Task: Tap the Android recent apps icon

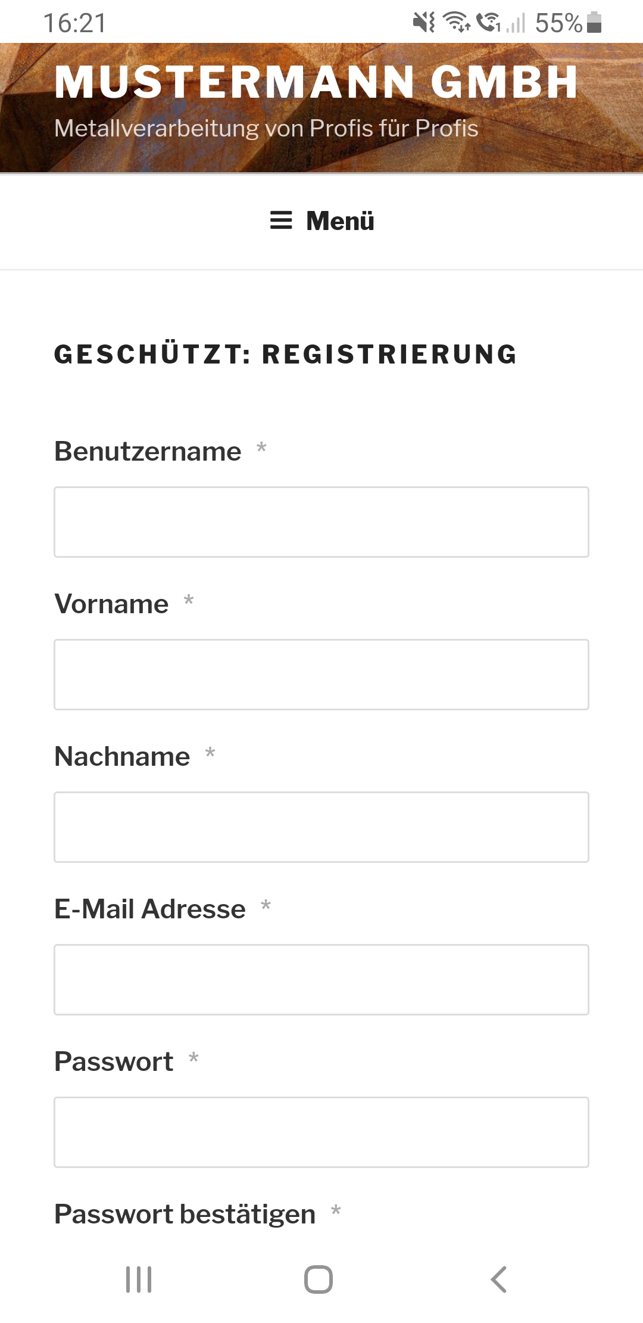Action: (139, 1279)
